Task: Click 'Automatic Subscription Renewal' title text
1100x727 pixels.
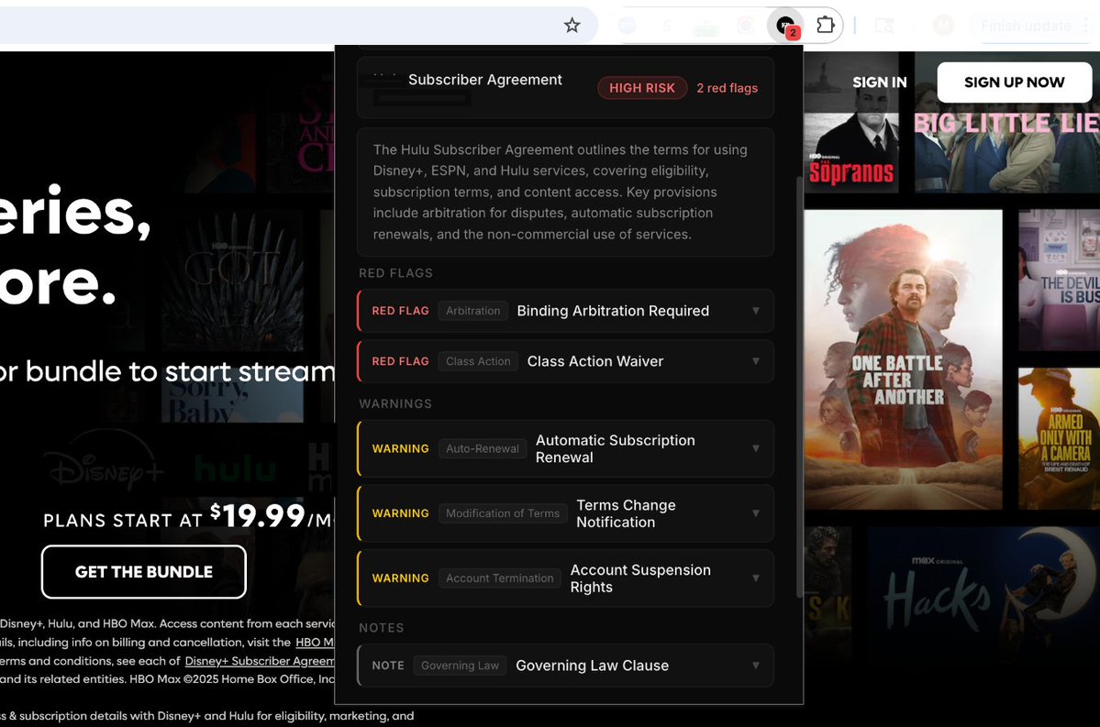Action: click(x=616, y=448)
